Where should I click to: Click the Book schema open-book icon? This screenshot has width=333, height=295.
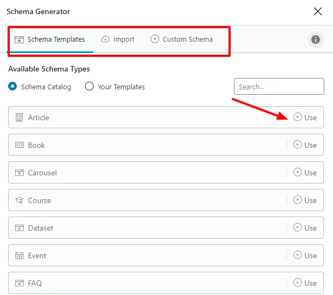(19, 145)
